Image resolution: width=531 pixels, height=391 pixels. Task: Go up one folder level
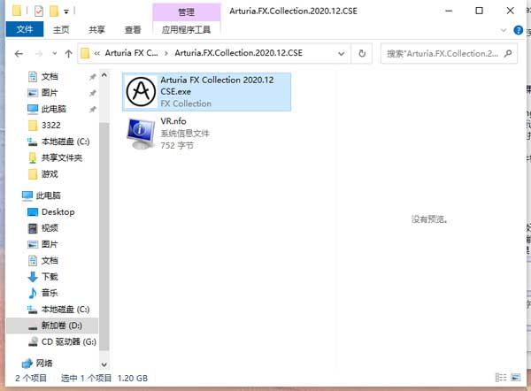click(x=68, y=53)
